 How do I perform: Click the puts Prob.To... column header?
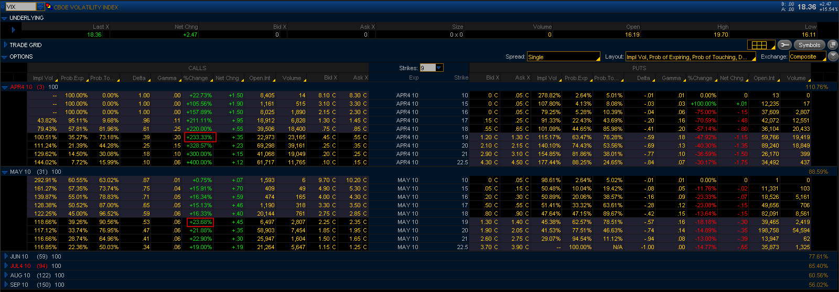[607, 78]
